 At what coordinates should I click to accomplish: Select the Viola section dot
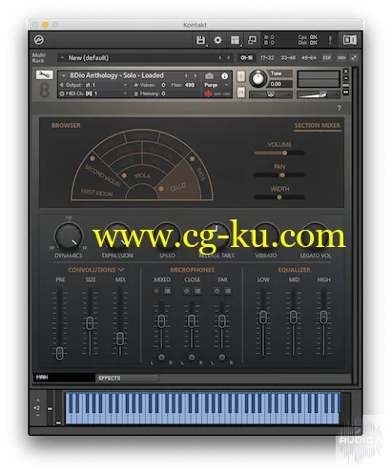pos(124,175)
